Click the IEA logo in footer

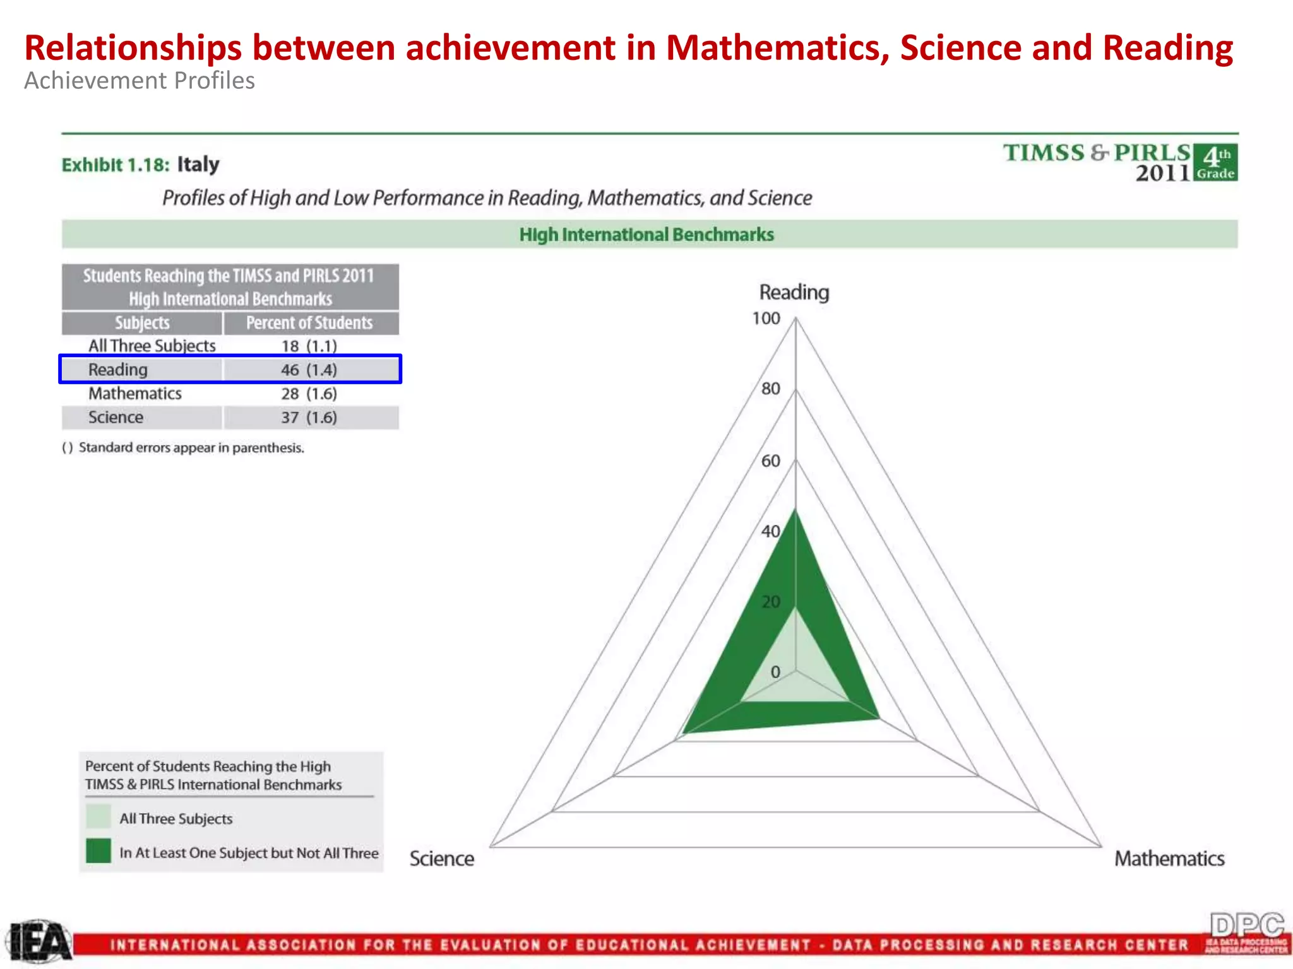pos(39,942)
